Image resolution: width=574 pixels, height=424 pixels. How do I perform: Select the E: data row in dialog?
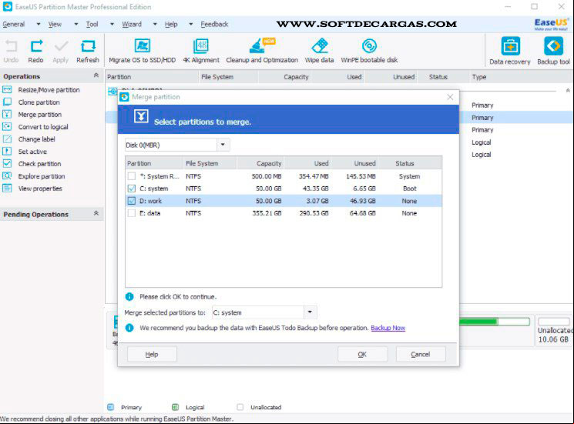click(284, 213)
